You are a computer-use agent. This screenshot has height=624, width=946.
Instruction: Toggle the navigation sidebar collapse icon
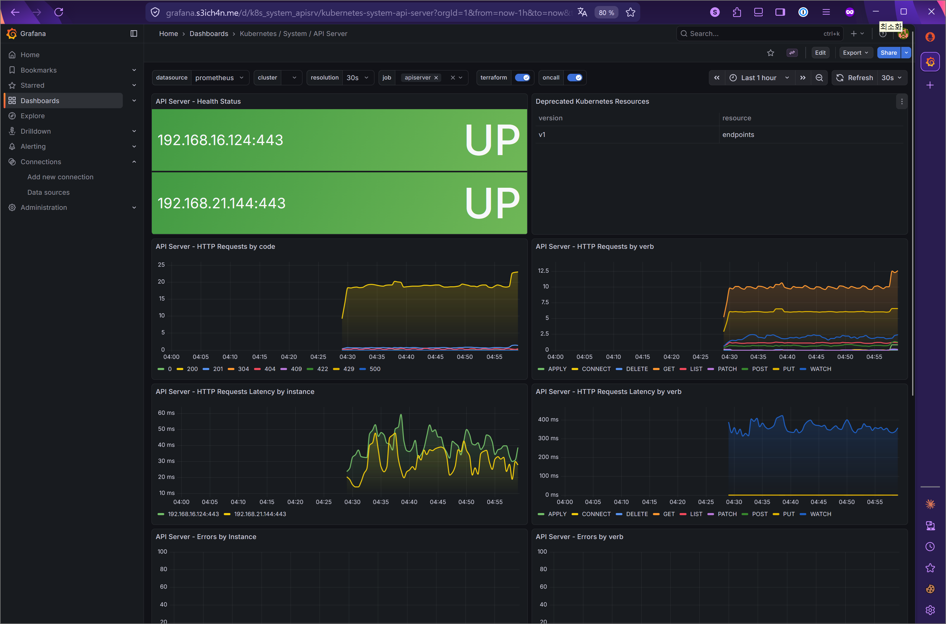(x=133, y=34)
